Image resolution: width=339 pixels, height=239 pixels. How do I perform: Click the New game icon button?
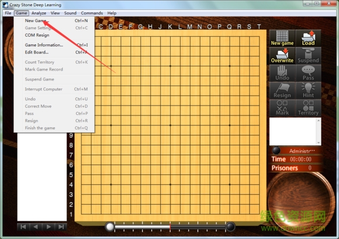pos(282,38)
